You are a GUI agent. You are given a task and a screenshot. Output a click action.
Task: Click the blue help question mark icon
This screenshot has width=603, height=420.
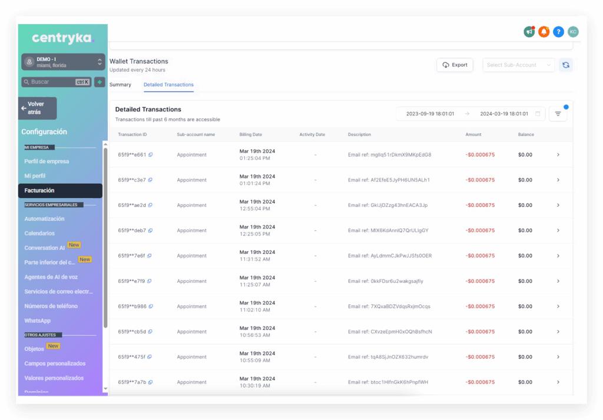[558, 32]
